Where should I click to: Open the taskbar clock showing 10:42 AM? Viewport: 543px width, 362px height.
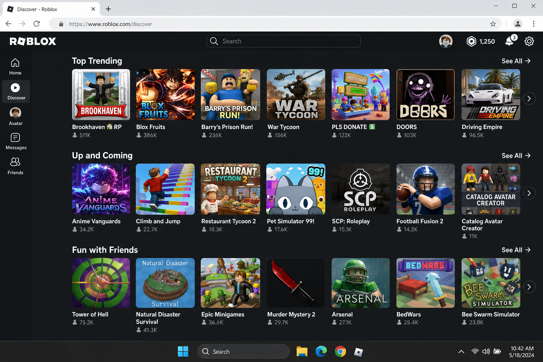(x=522, y=352)
